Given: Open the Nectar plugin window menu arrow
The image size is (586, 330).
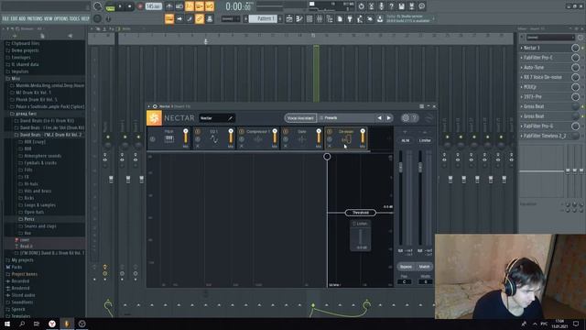Looking at the screenshot, I should 149,106.
